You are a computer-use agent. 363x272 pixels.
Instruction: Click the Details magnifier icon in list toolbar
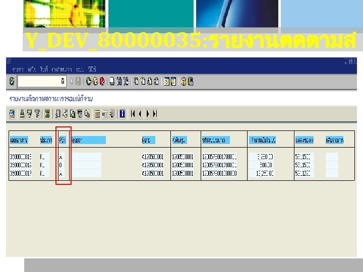12,114
